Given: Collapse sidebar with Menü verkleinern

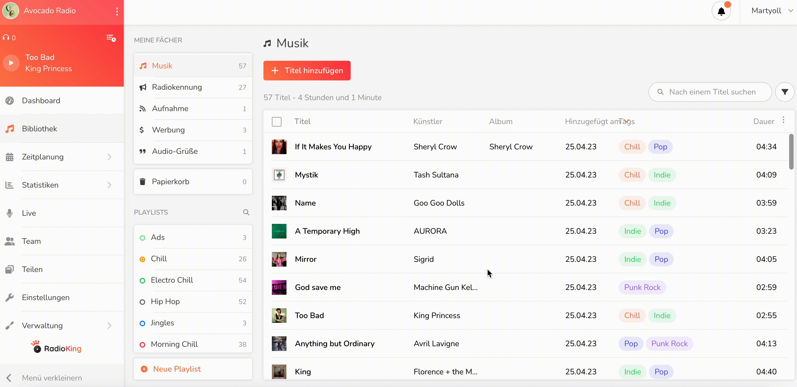Looking at the screenshot, I should [62, 378].
